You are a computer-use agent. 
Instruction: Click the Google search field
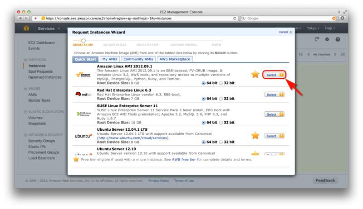tap(288, 18)
